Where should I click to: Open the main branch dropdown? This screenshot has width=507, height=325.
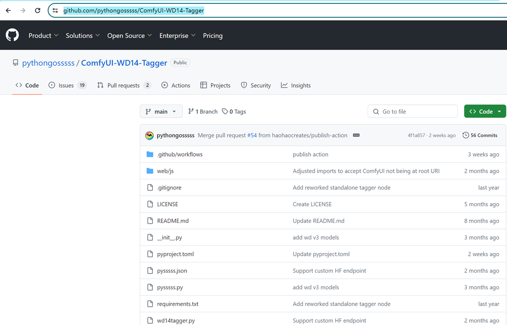pyautogui.click(x=161, y=111)
